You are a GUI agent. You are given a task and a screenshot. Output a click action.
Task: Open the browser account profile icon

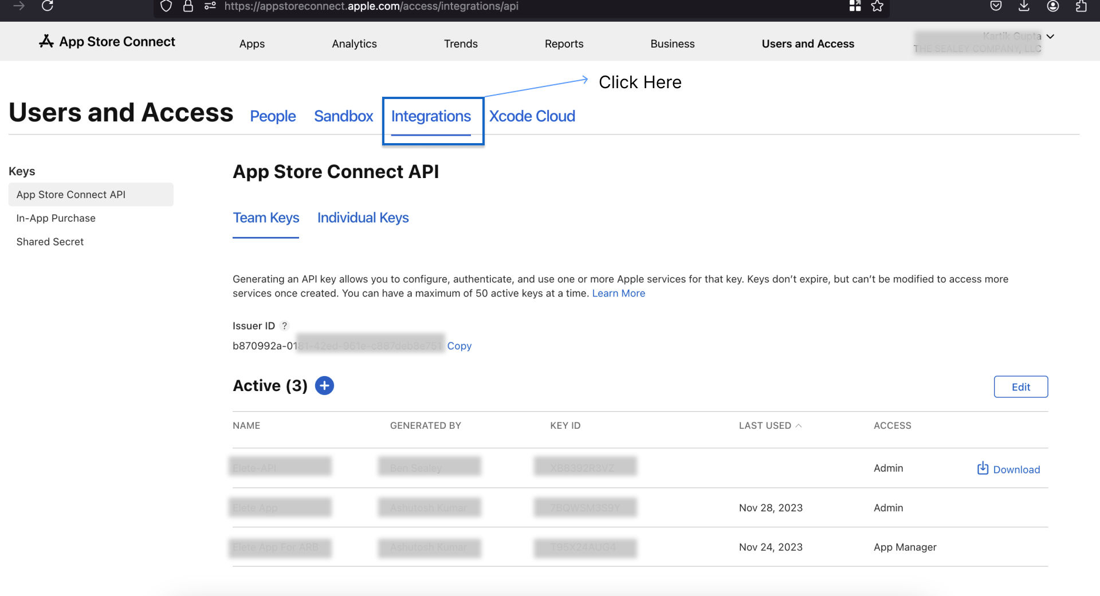coord(1052,6)
